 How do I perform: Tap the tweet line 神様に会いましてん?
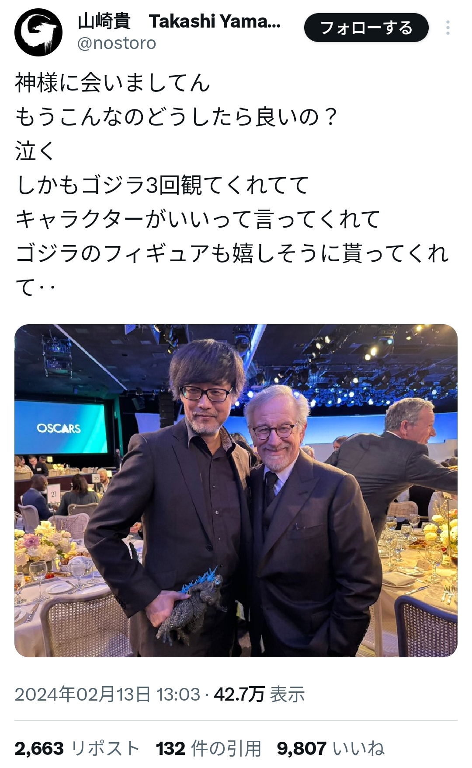click(113, 83)
